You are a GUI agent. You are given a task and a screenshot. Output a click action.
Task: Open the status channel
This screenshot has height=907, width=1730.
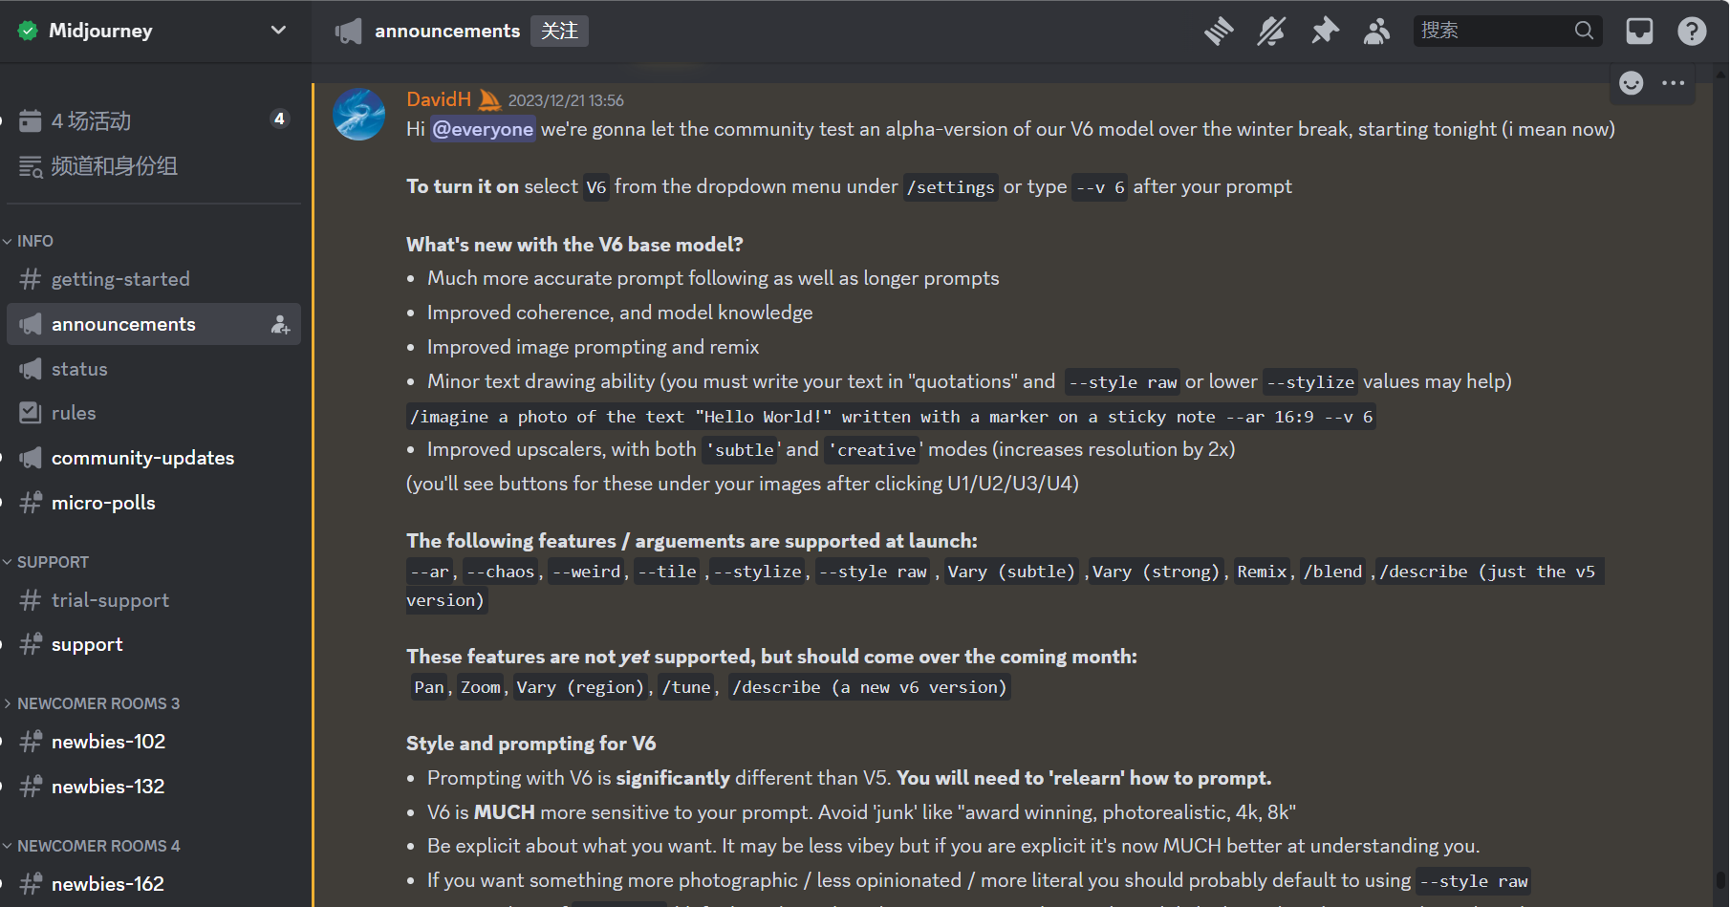[153, 369]
